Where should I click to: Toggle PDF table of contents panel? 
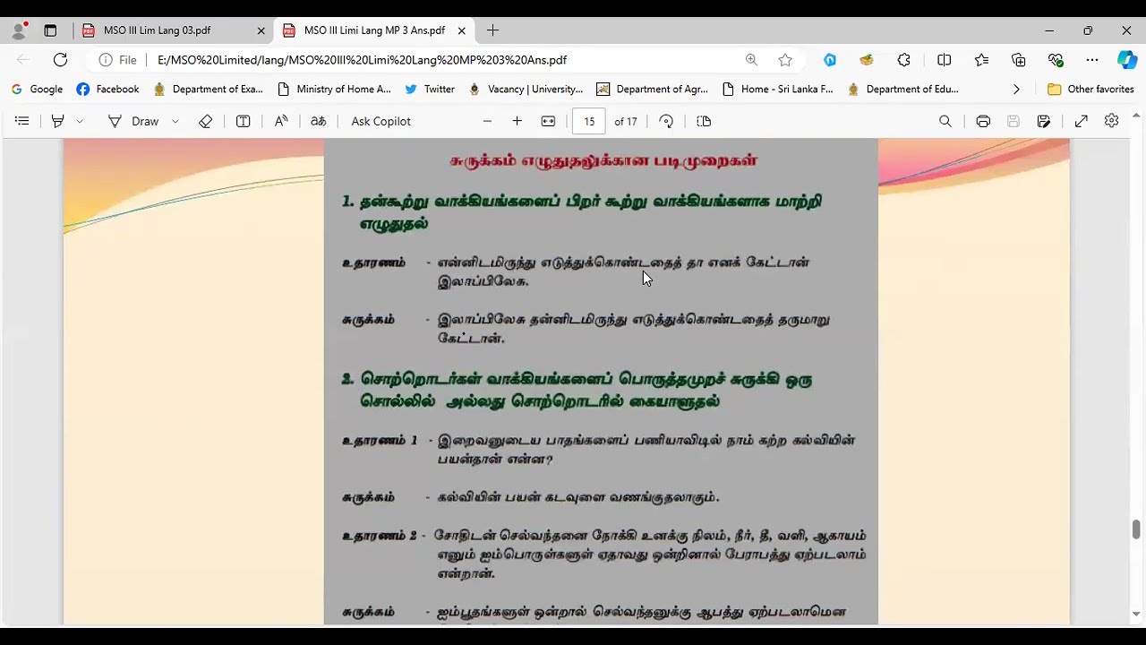click(x=22, y=121)
